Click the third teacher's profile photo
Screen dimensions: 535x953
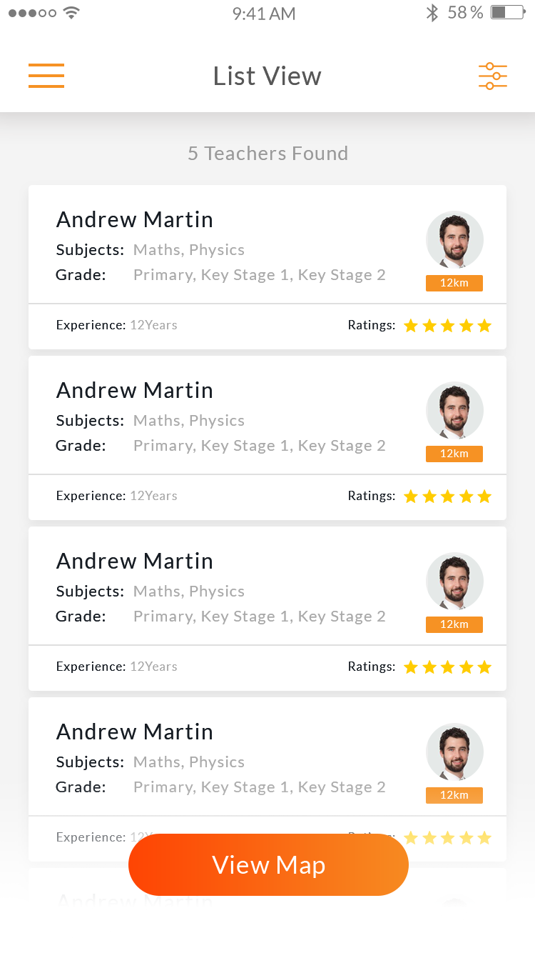pyautogui.click(x=454, y=582)
